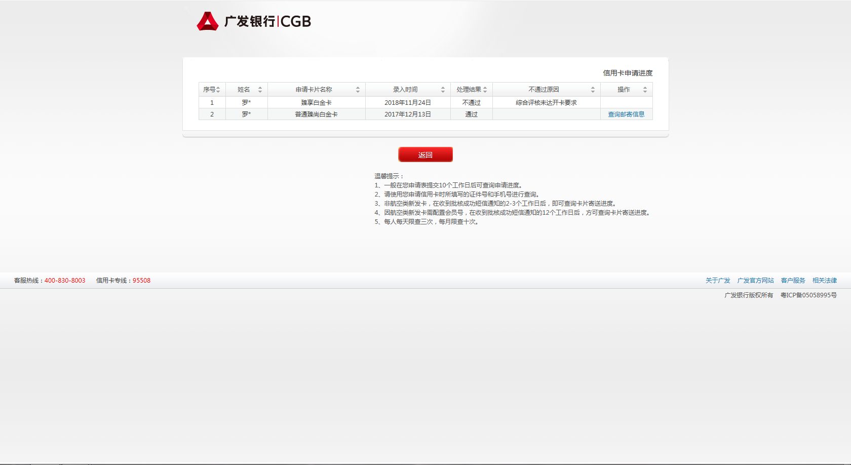Select result cell 不通过

[x=472, y=103]
